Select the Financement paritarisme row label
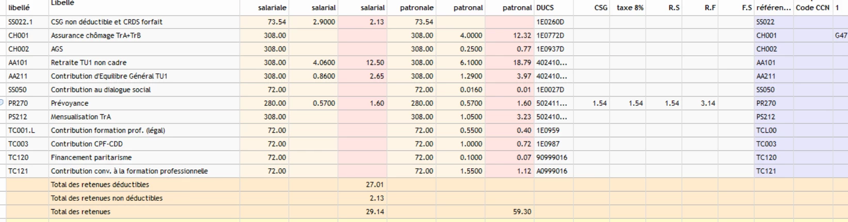The image size is (848, 222). coord(91,157)
